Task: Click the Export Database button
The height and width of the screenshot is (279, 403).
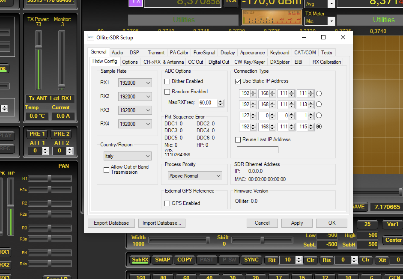Action: [x=111, y=223]
